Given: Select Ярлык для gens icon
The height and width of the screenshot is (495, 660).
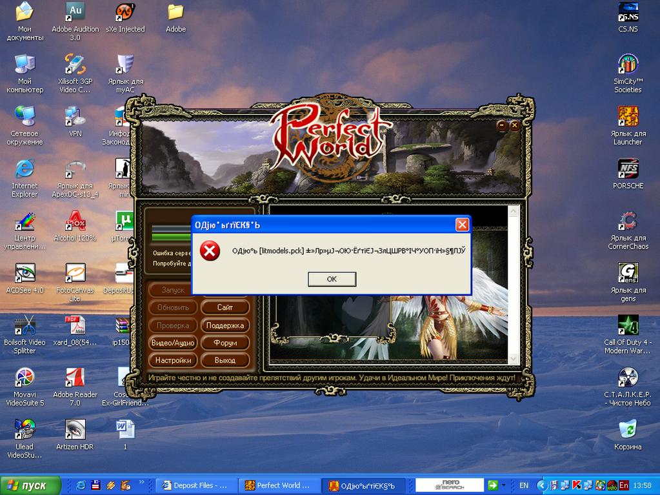Looking at the screenshot, I should (x=628, y=282).
